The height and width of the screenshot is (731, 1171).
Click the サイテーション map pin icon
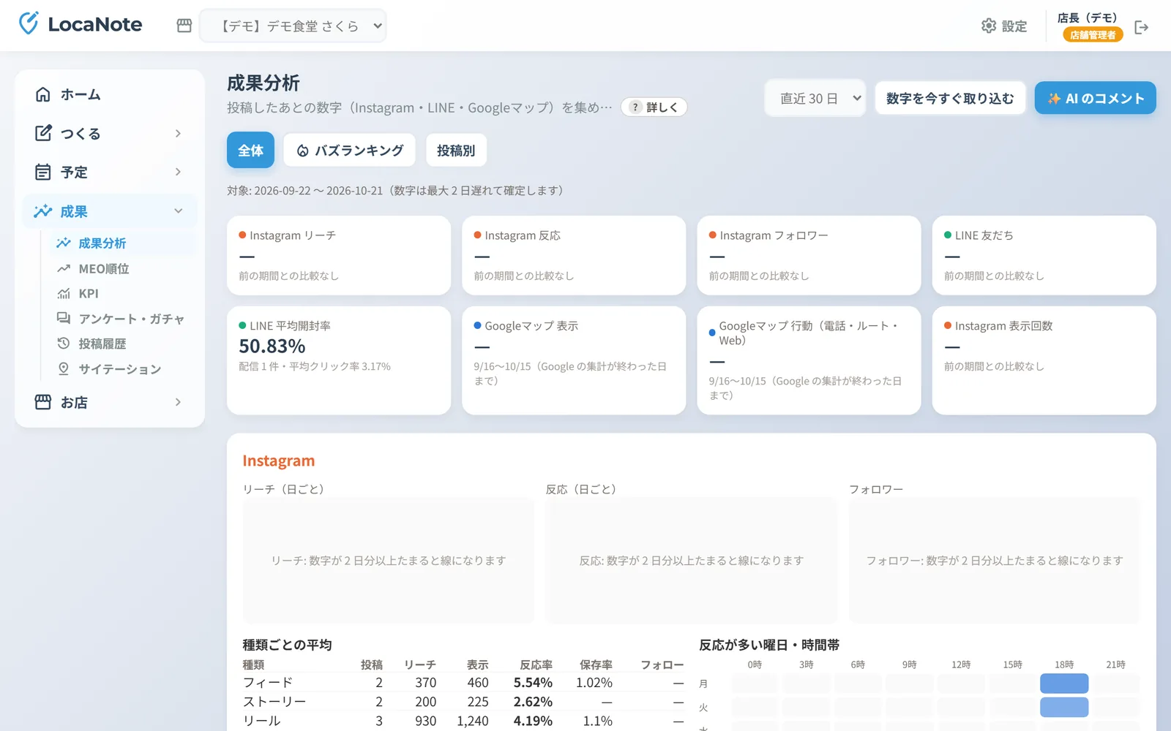point(64,369)
